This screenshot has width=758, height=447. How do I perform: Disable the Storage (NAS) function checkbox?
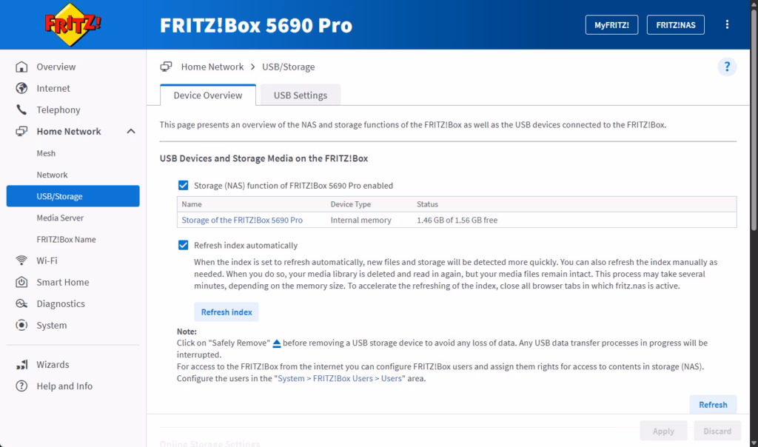(x=183, y=186)
